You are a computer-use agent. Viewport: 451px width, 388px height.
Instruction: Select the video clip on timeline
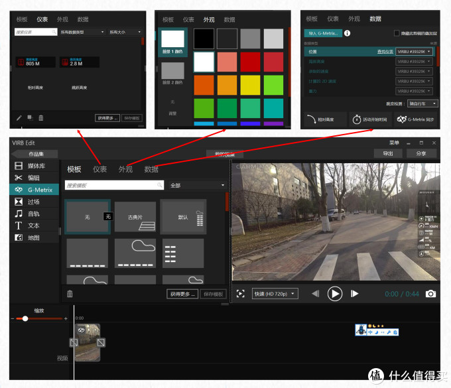click(x=88, y=342)
